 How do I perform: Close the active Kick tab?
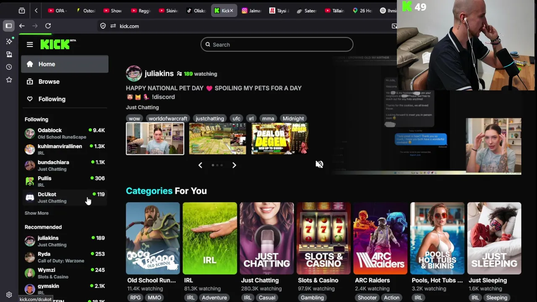point(231,10)
